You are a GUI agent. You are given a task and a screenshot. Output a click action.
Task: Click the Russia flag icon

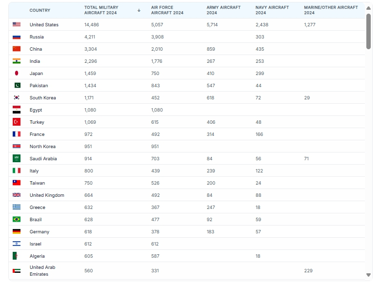tap(17, 37)
